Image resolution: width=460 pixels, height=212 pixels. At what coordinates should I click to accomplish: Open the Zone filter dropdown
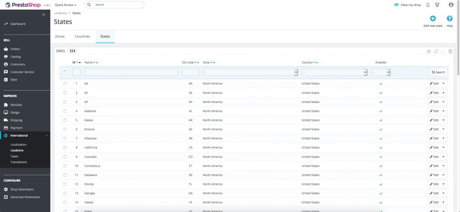[x=250, y=72]
